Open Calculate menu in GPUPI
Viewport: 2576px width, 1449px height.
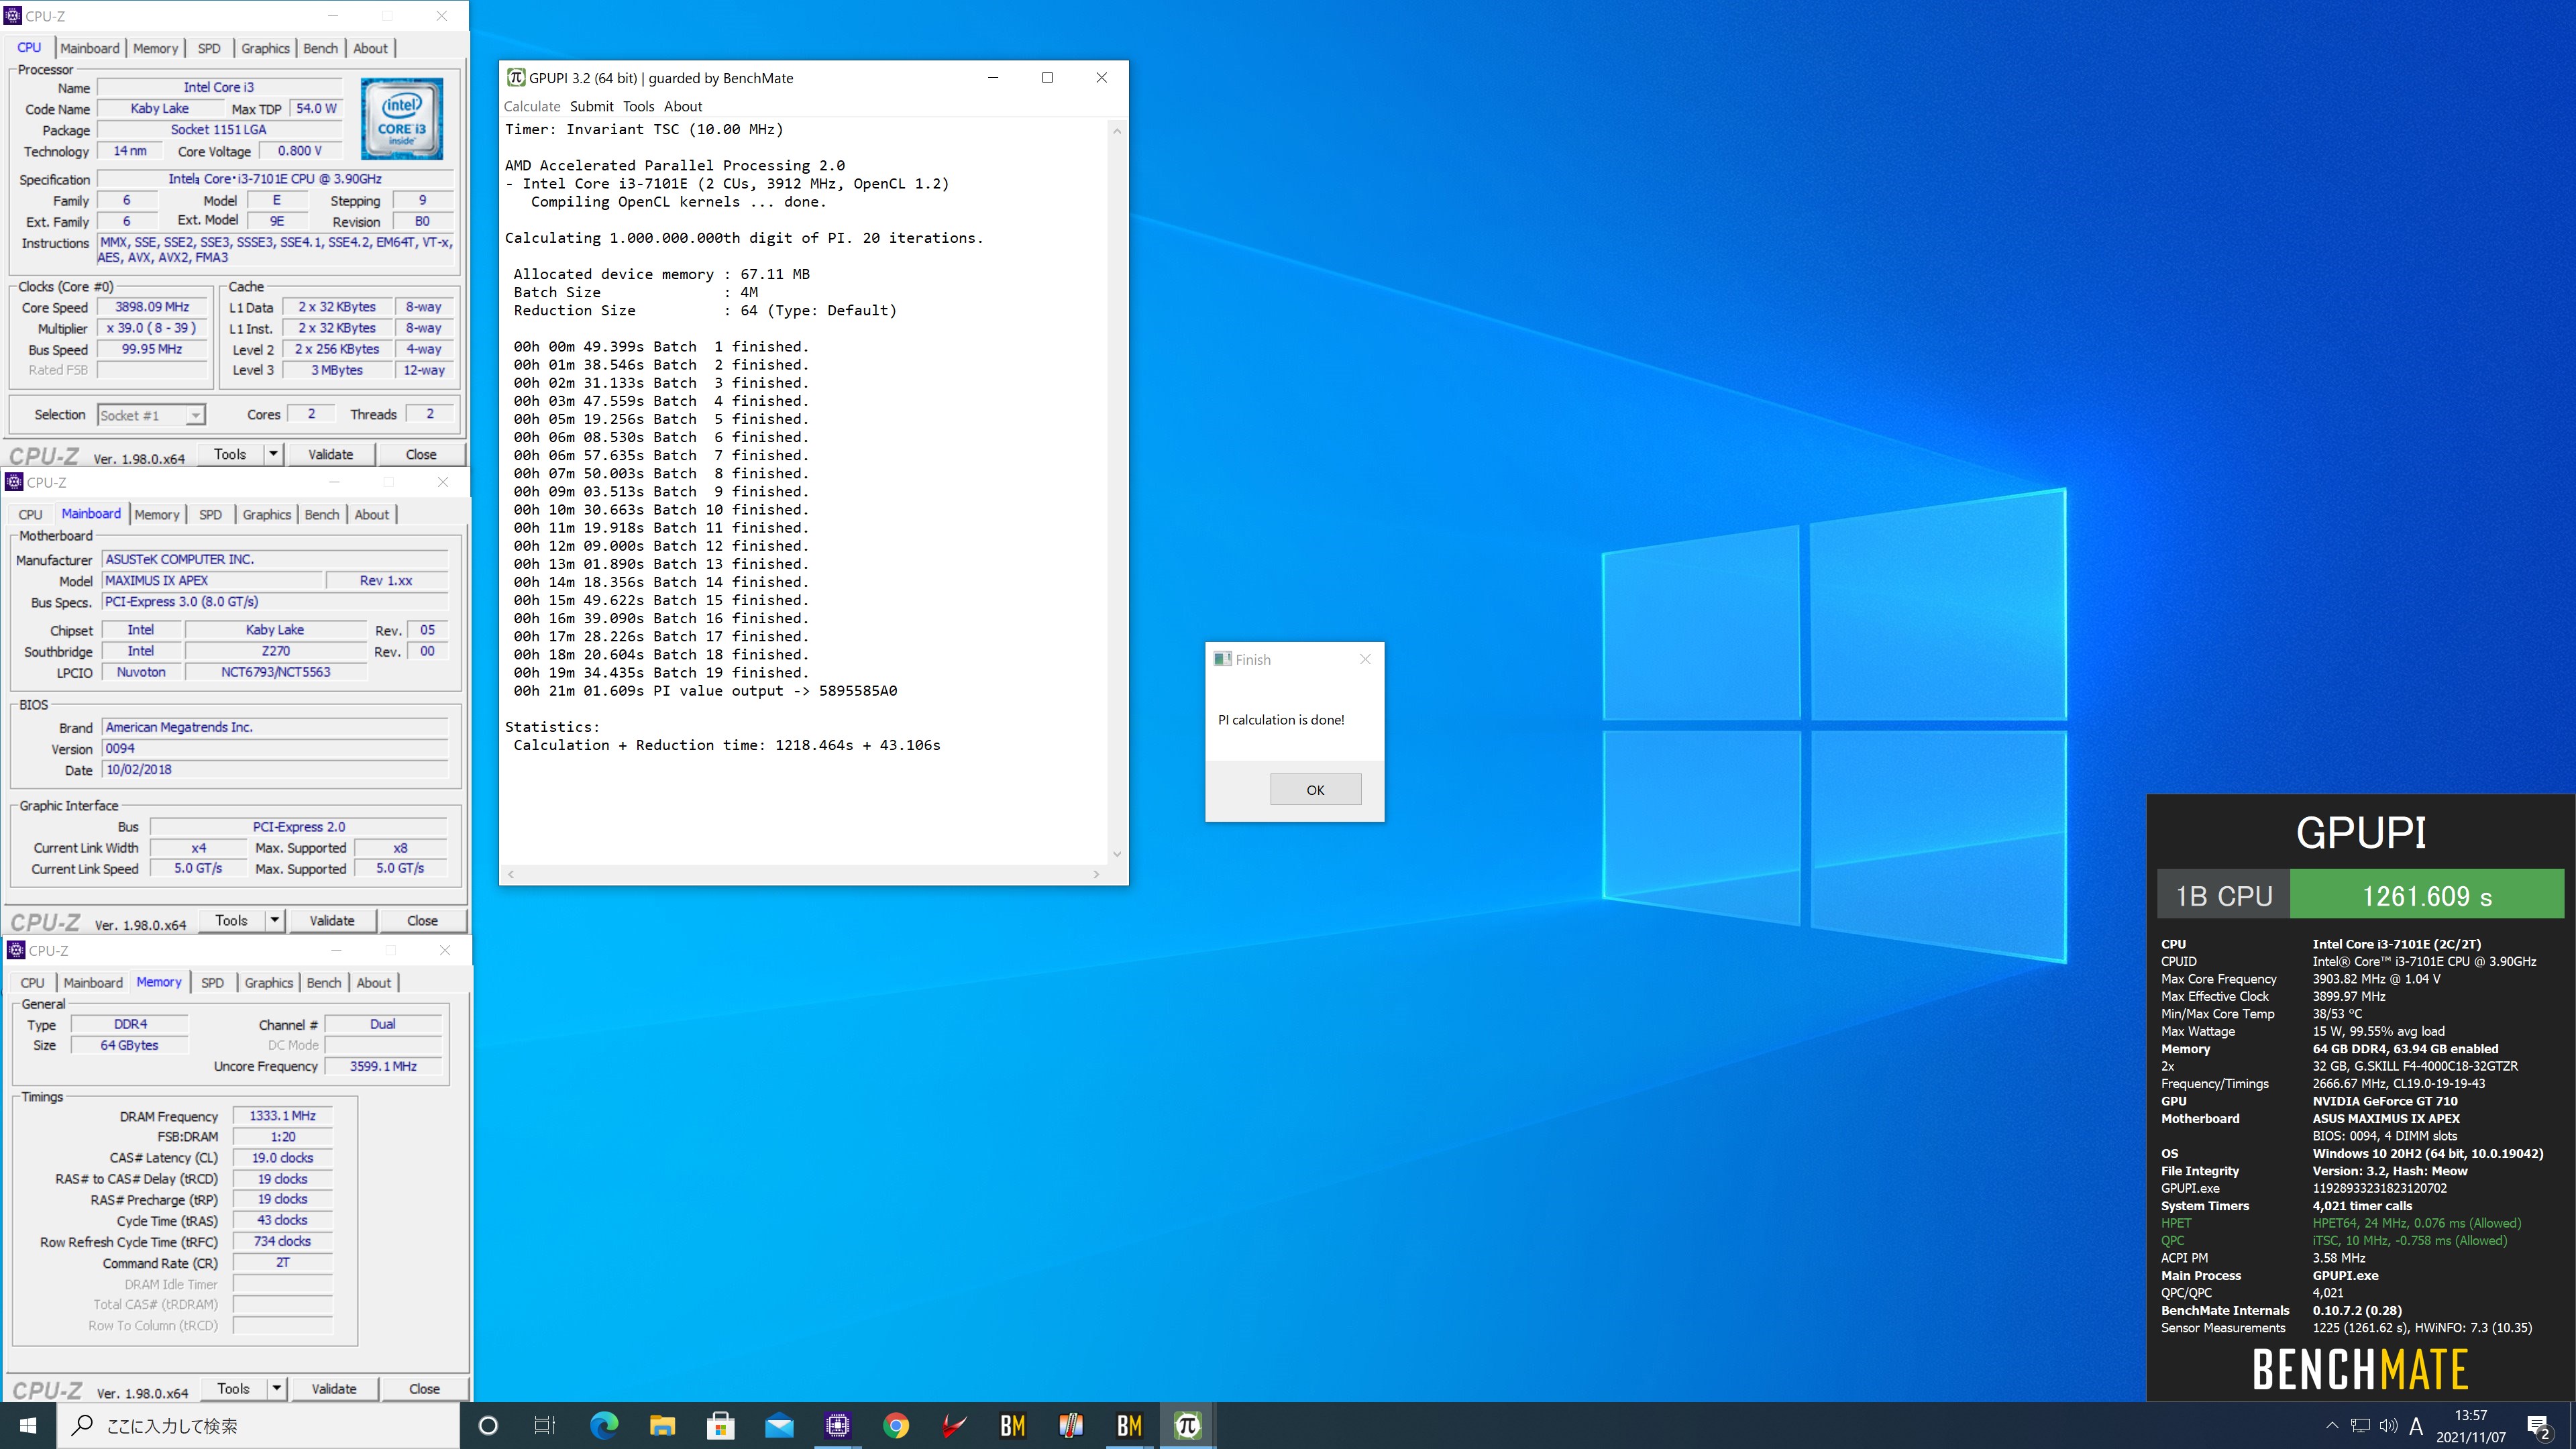click(532, 106)
